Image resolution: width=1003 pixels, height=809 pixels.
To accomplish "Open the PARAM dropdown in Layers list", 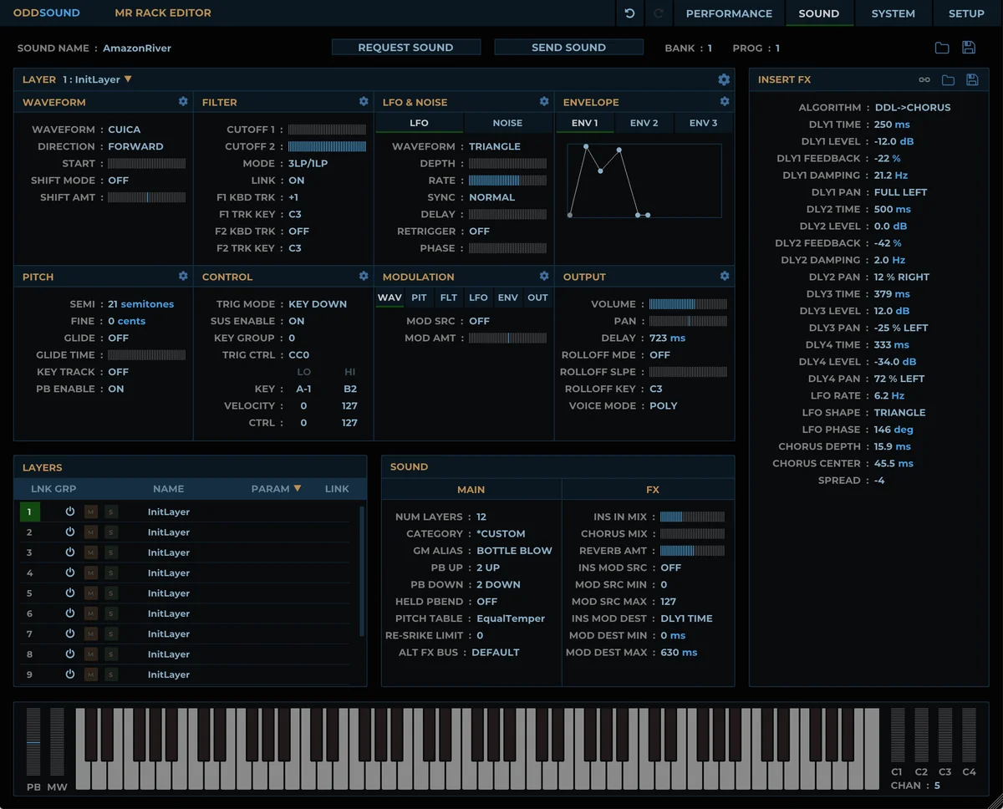I will click(x=276, y=488).
